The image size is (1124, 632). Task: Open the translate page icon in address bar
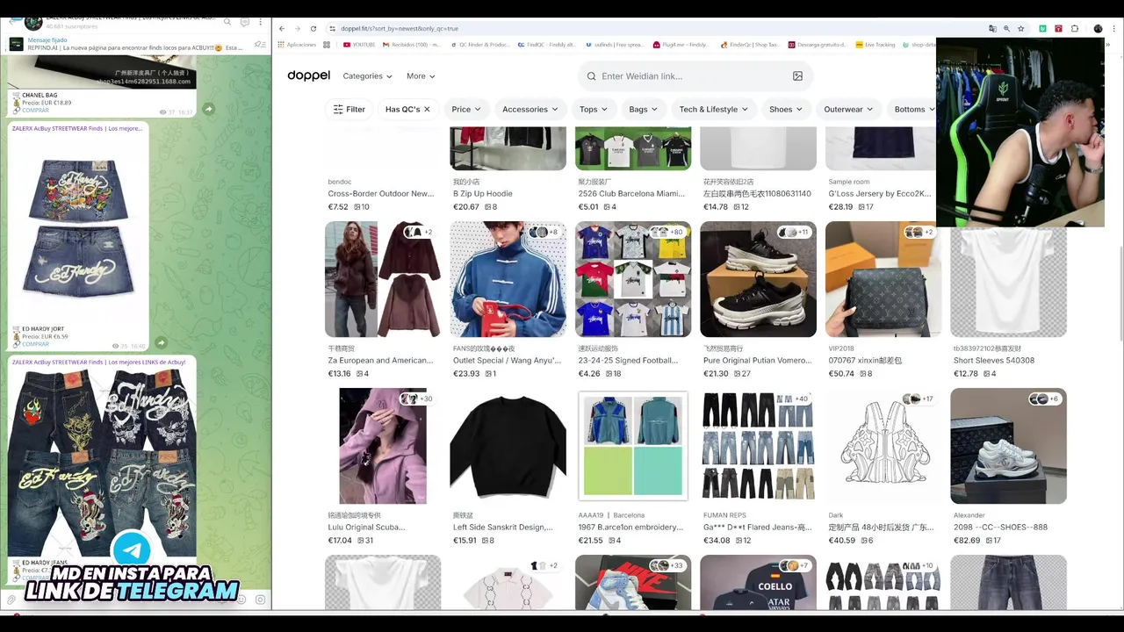coord(992,28)
